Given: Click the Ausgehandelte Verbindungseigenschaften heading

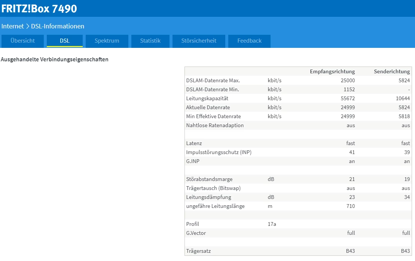Looking at the screenshot, I should [55, 59].
